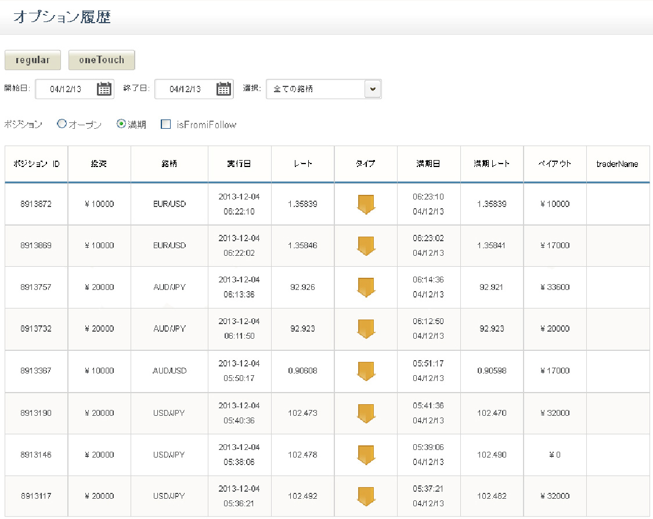Sort by 銘柄 column header

pyautogui.click(x=169, y=164)
